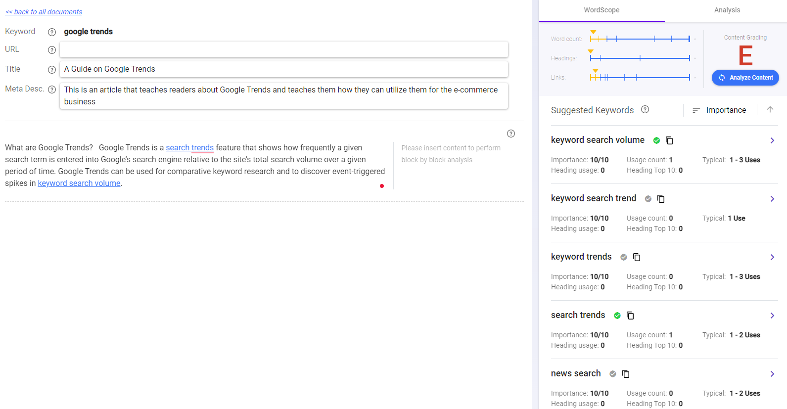Image resolution: width=787 pixels, height=409 pixels.
Task: Click the 'google trends' keyword value
Action: click(x=89, y=32)
